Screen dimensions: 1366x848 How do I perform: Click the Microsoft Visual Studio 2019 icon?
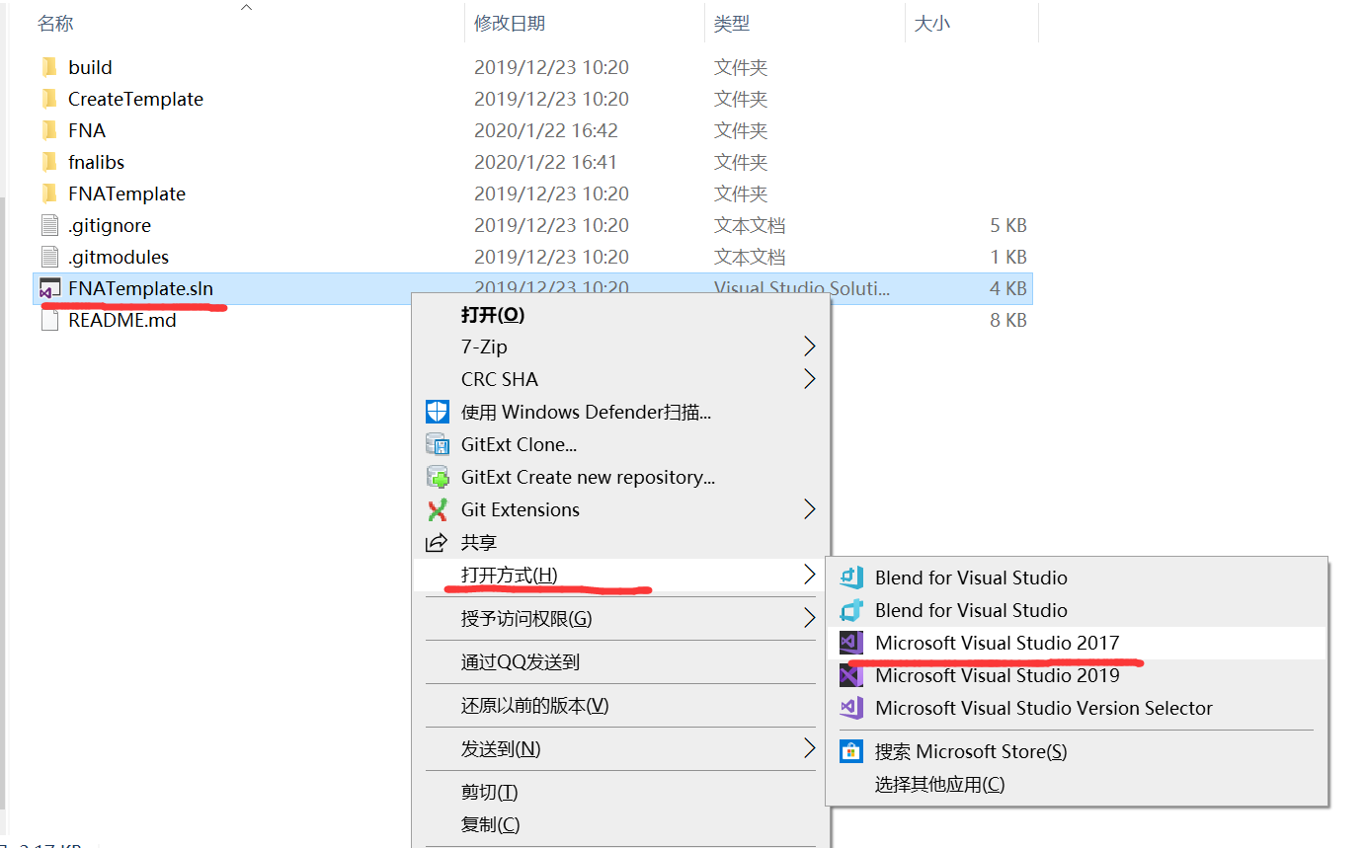click(x=850, y=675)
